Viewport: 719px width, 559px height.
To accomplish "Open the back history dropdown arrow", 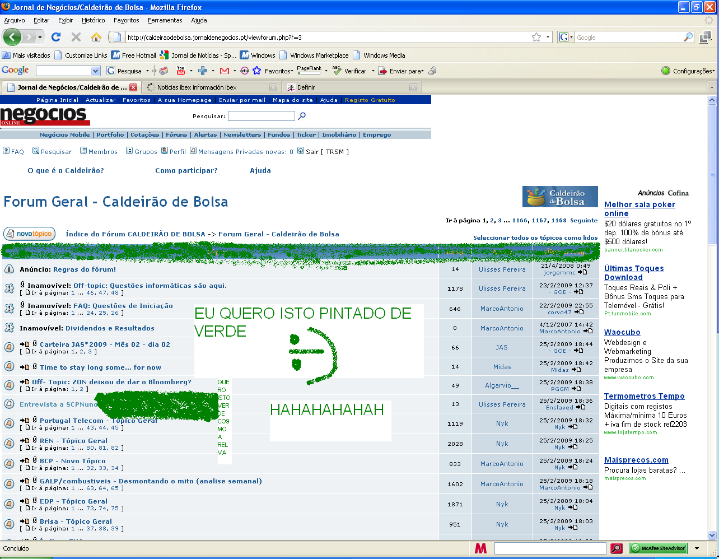I will 40,38.
